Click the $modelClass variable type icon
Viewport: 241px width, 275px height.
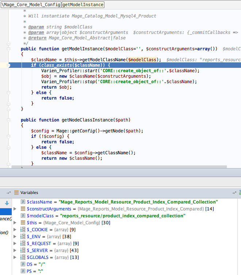(23, 216)
